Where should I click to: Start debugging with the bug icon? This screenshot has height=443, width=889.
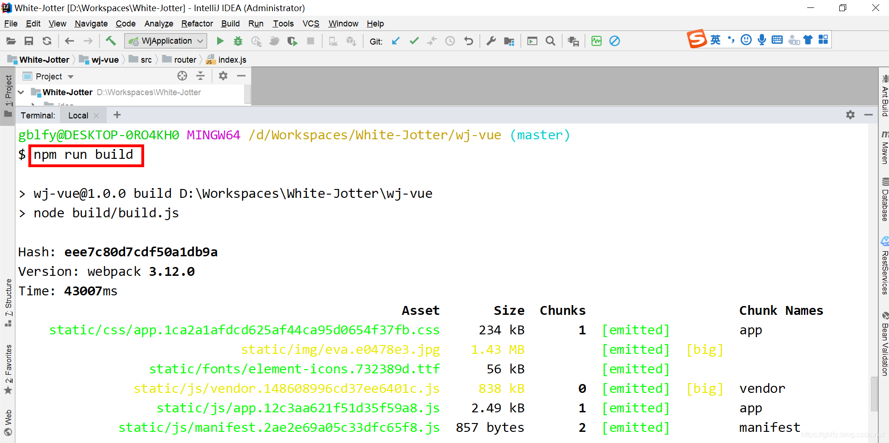(238, 41)
